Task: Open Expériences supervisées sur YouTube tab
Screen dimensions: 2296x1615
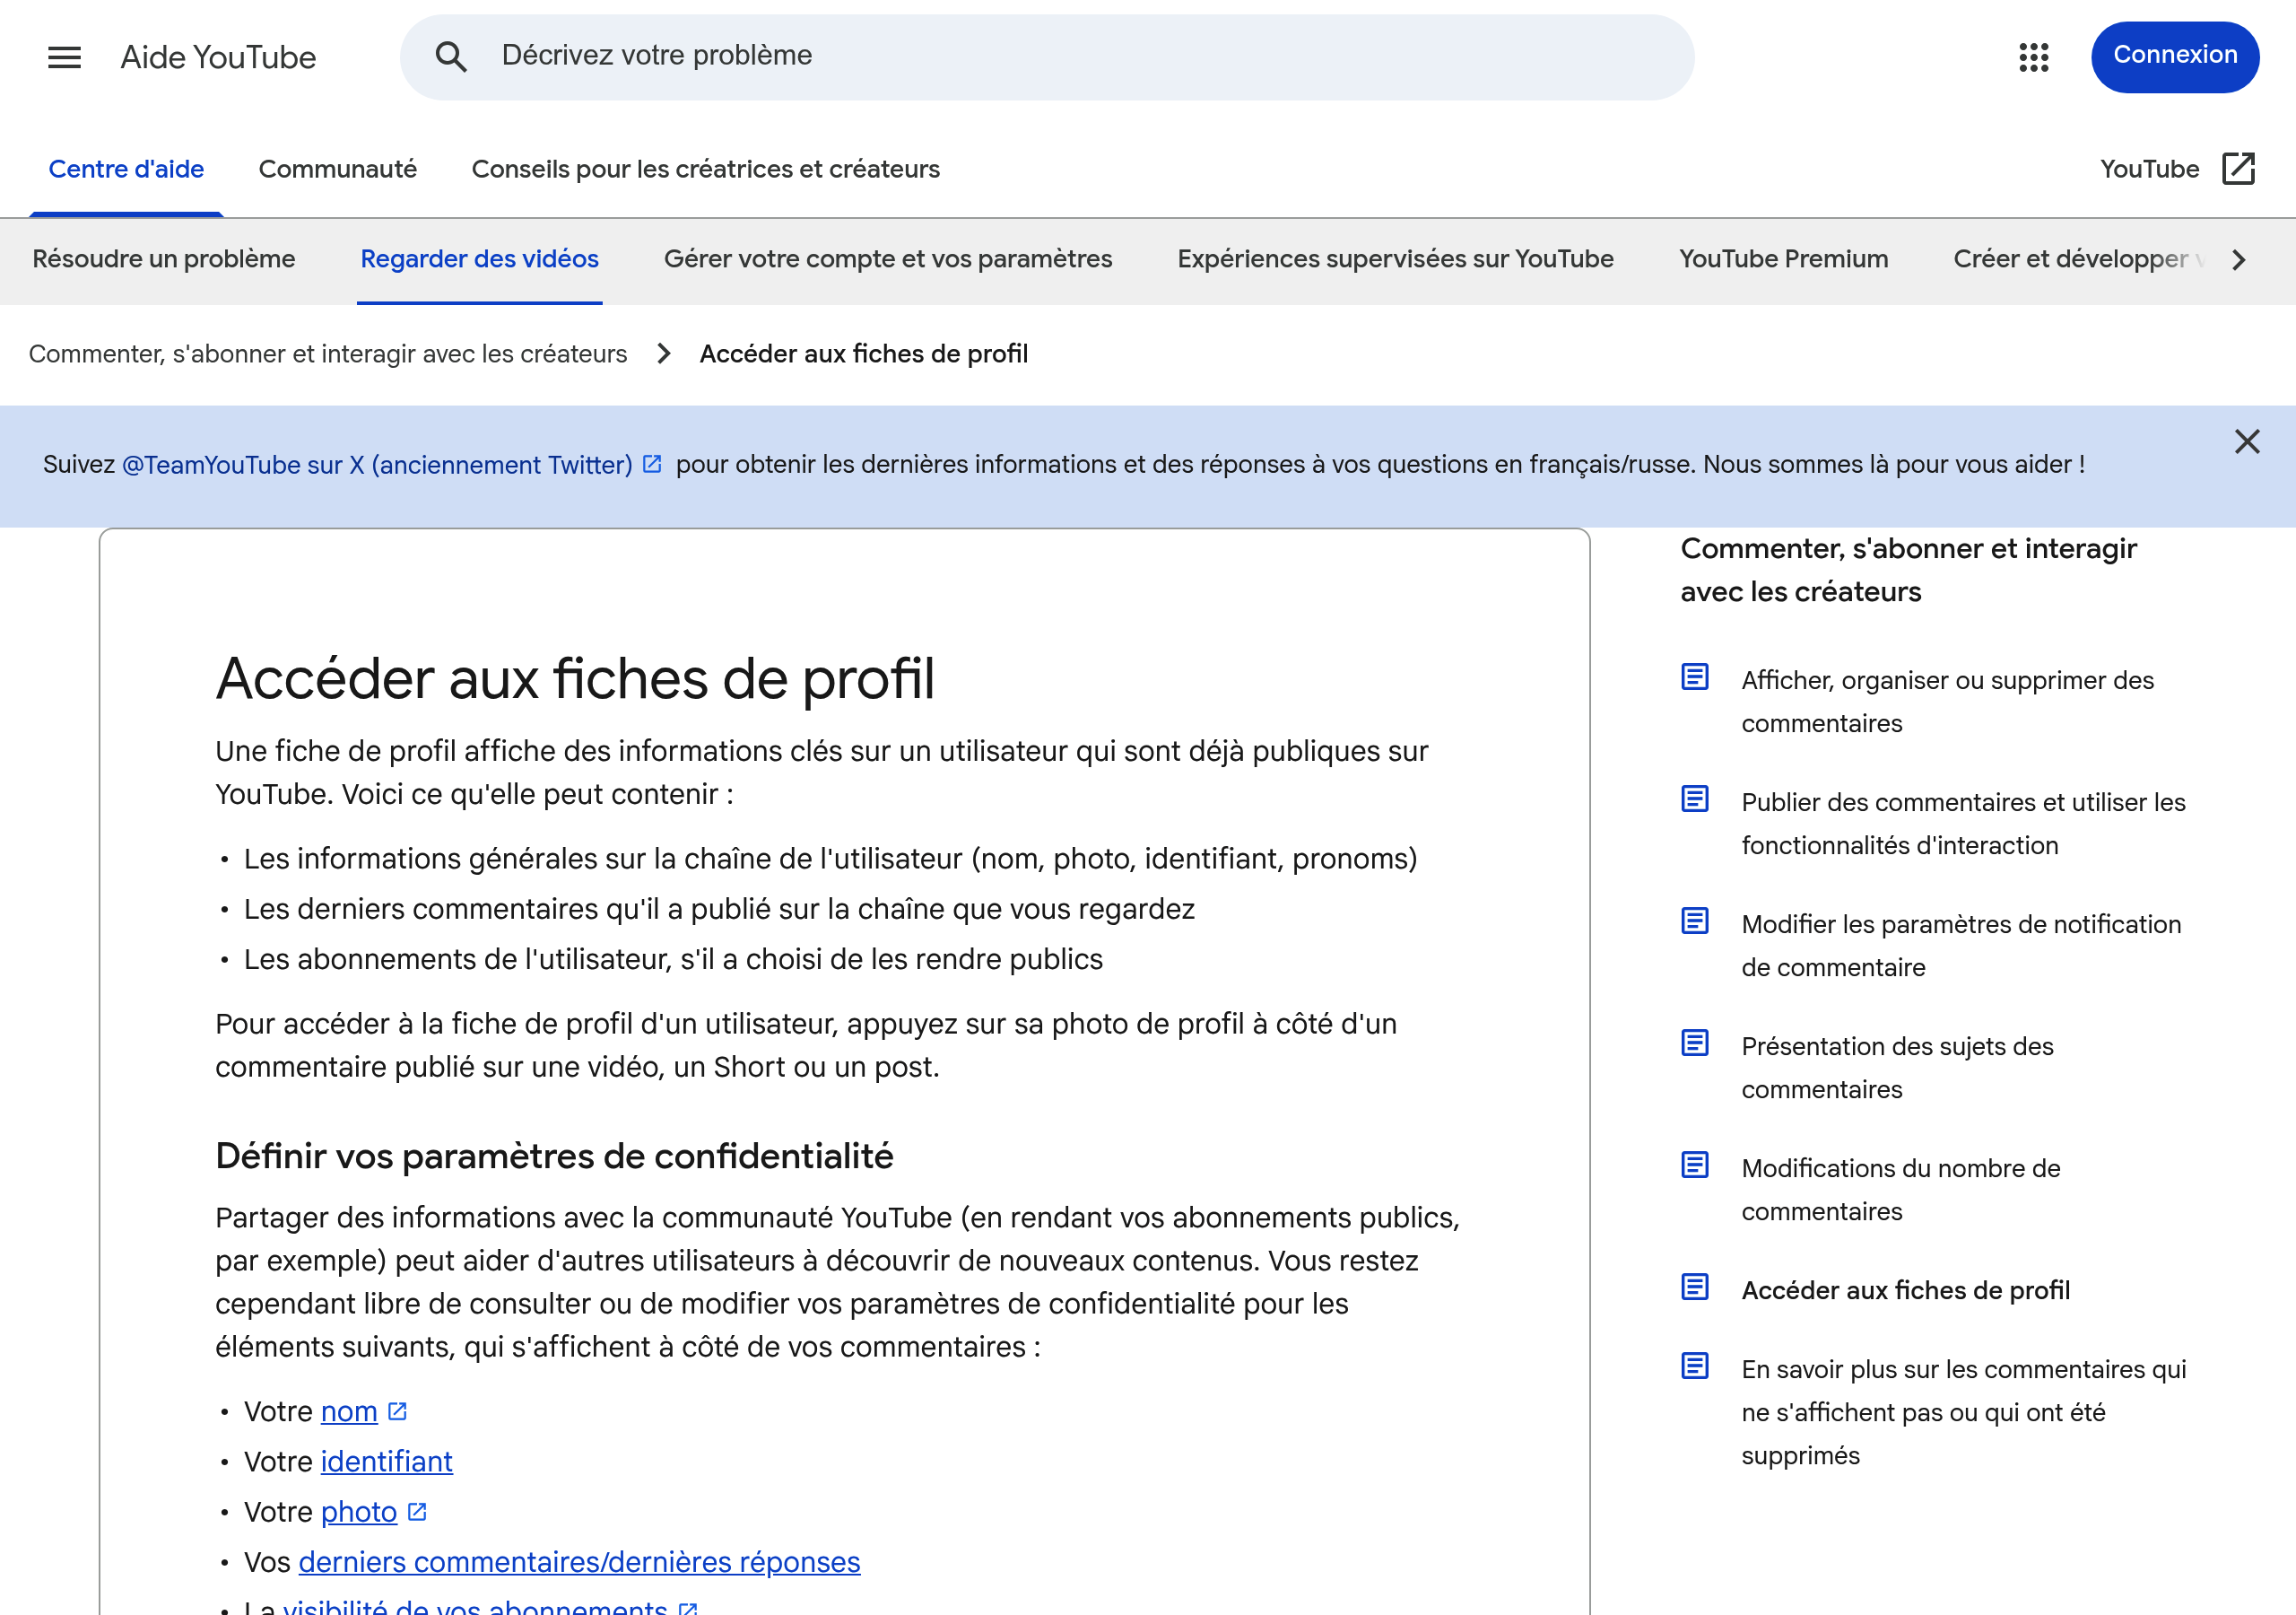Action: 1395,259
